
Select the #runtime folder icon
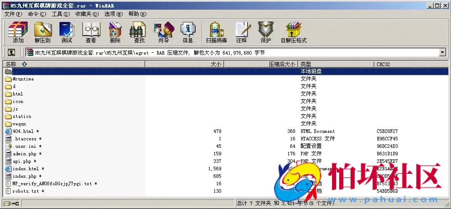point(8,79)
